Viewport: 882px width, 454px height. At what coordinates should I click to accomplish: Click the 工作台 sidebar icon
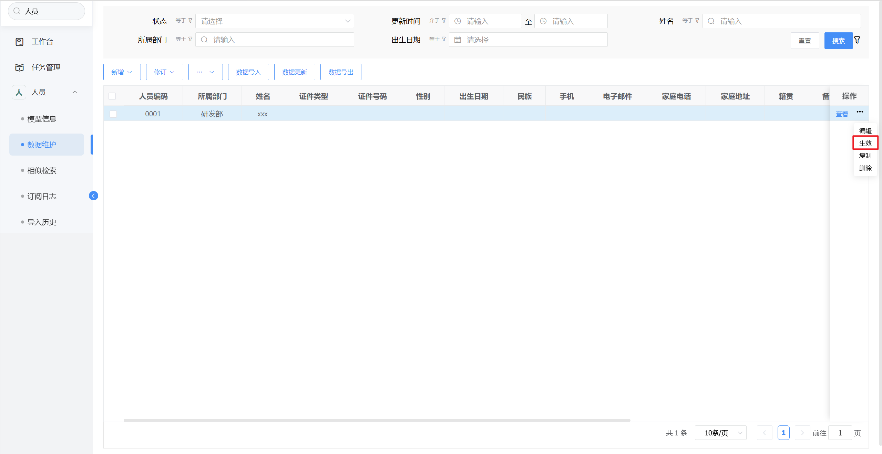pyautogui.click(x=20, y=42)
